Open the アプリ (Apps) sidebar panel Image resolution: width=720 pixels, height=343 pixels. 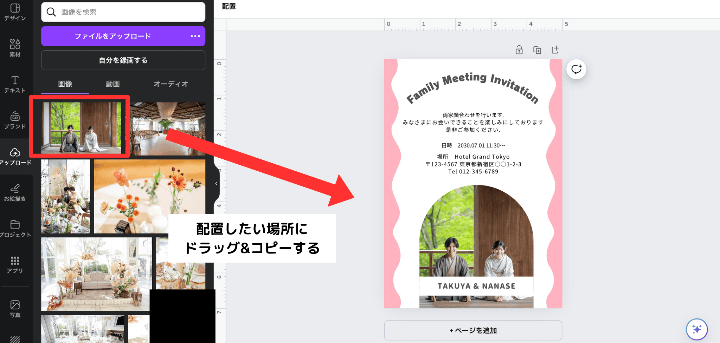15,264
